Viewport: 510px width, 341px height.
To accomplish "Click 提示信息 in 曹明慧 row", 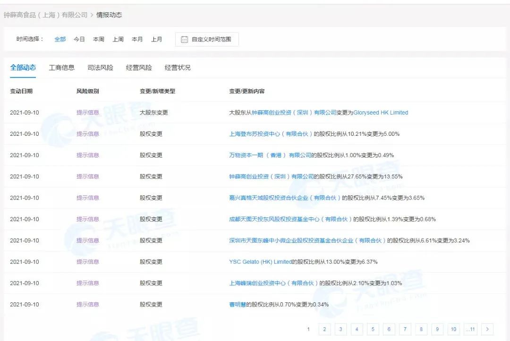I will 88,305.
